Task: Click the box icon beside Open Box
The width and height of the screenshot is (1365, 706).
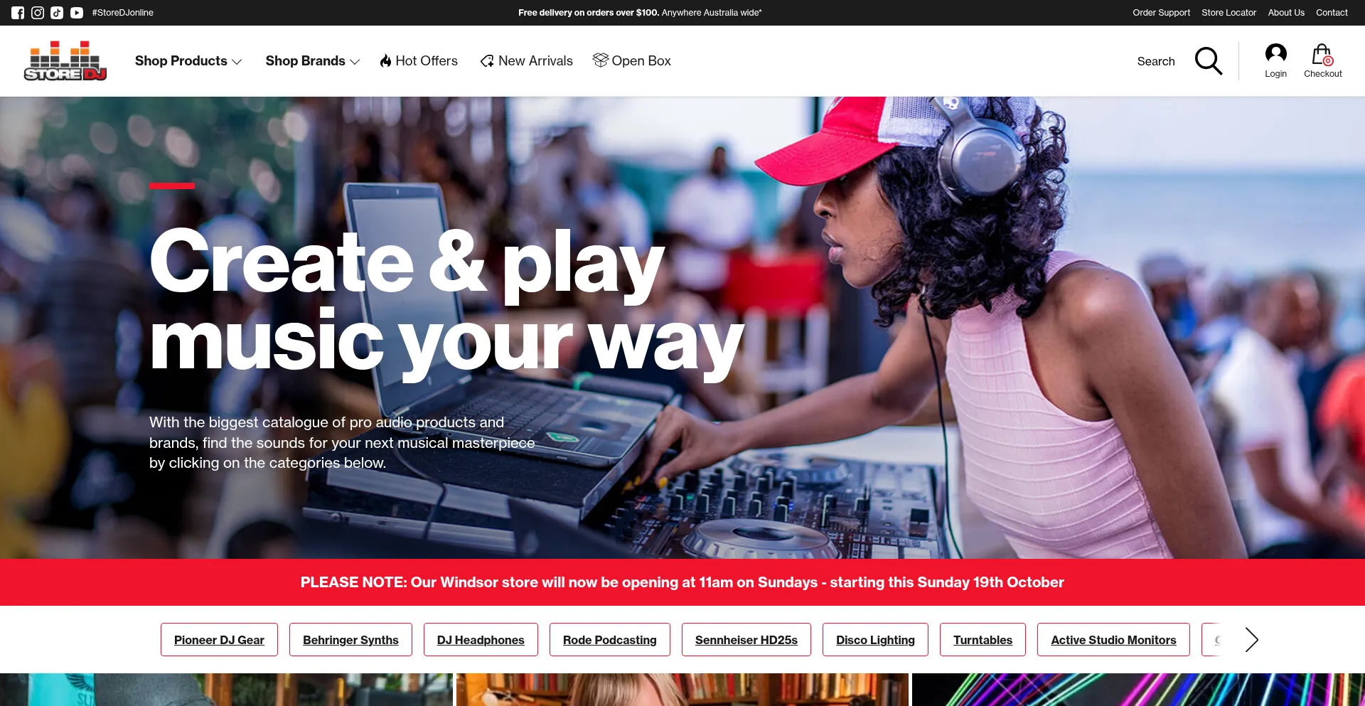Action: (600, 60)
